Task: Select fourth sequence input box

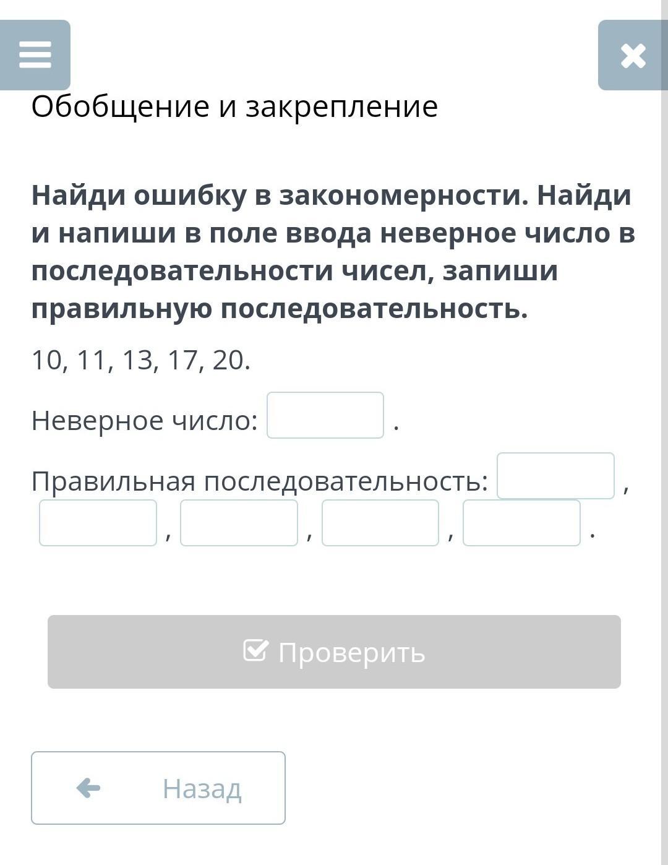Action: coord(380,523)
